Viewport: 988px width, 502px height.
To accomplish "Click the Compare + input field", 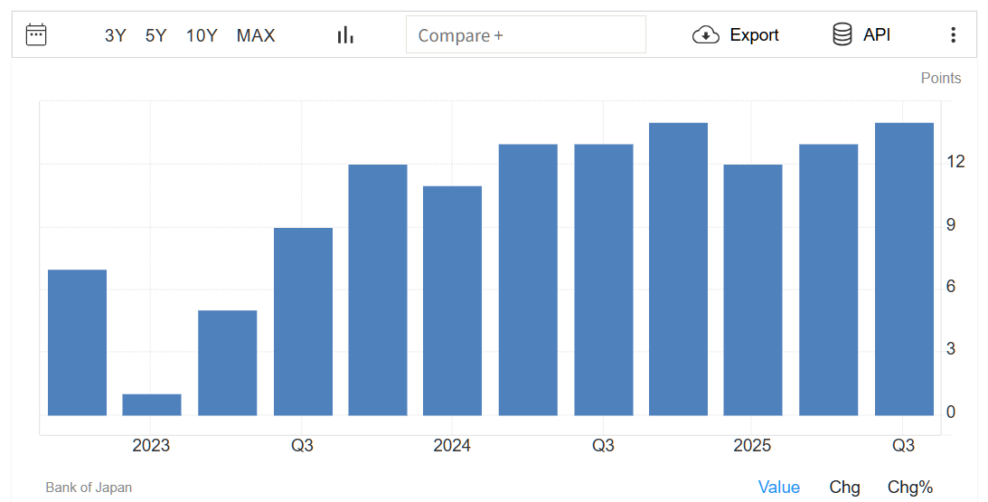I will 525,35.
